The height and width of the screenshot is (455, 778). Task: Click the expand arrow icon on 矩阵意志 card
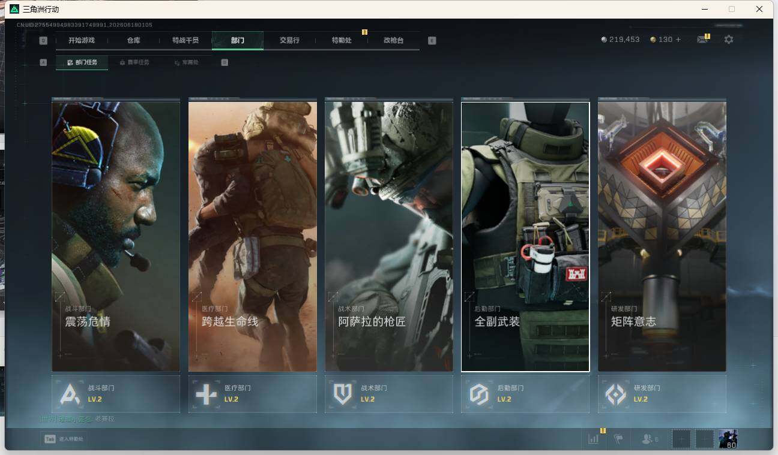click(606, 296)
